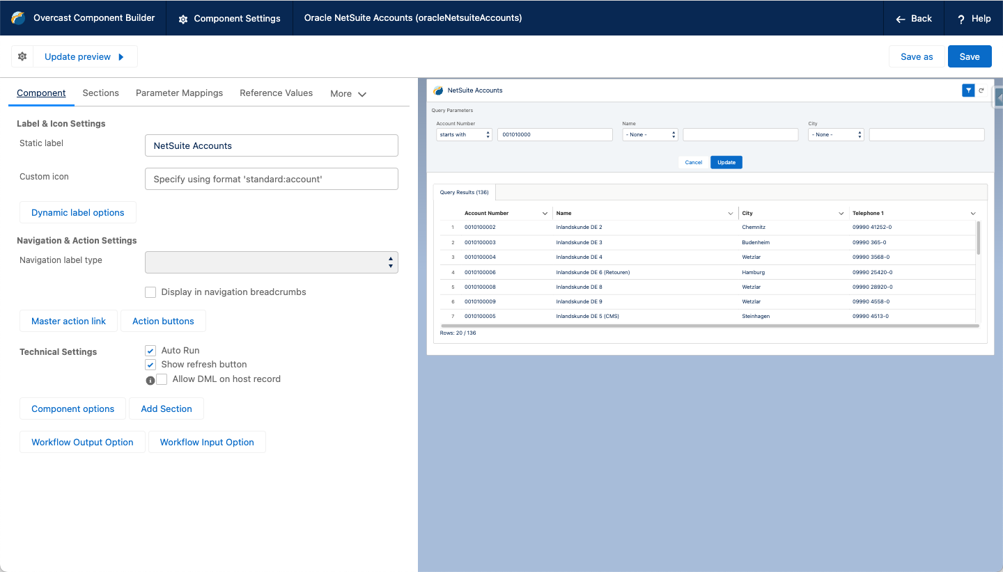Click the Help question mark icon
This screenshot has height=572, width=1003.
pyautogui.click(x=961, y=19)
